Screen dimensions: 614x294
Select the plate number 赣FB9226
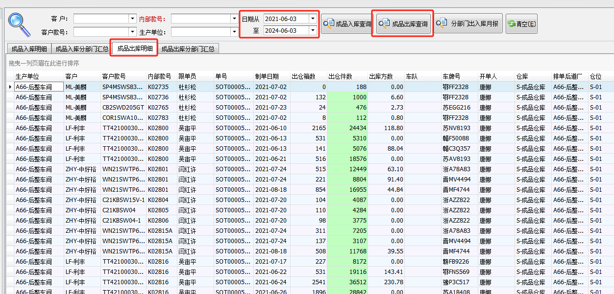point(460,261)
